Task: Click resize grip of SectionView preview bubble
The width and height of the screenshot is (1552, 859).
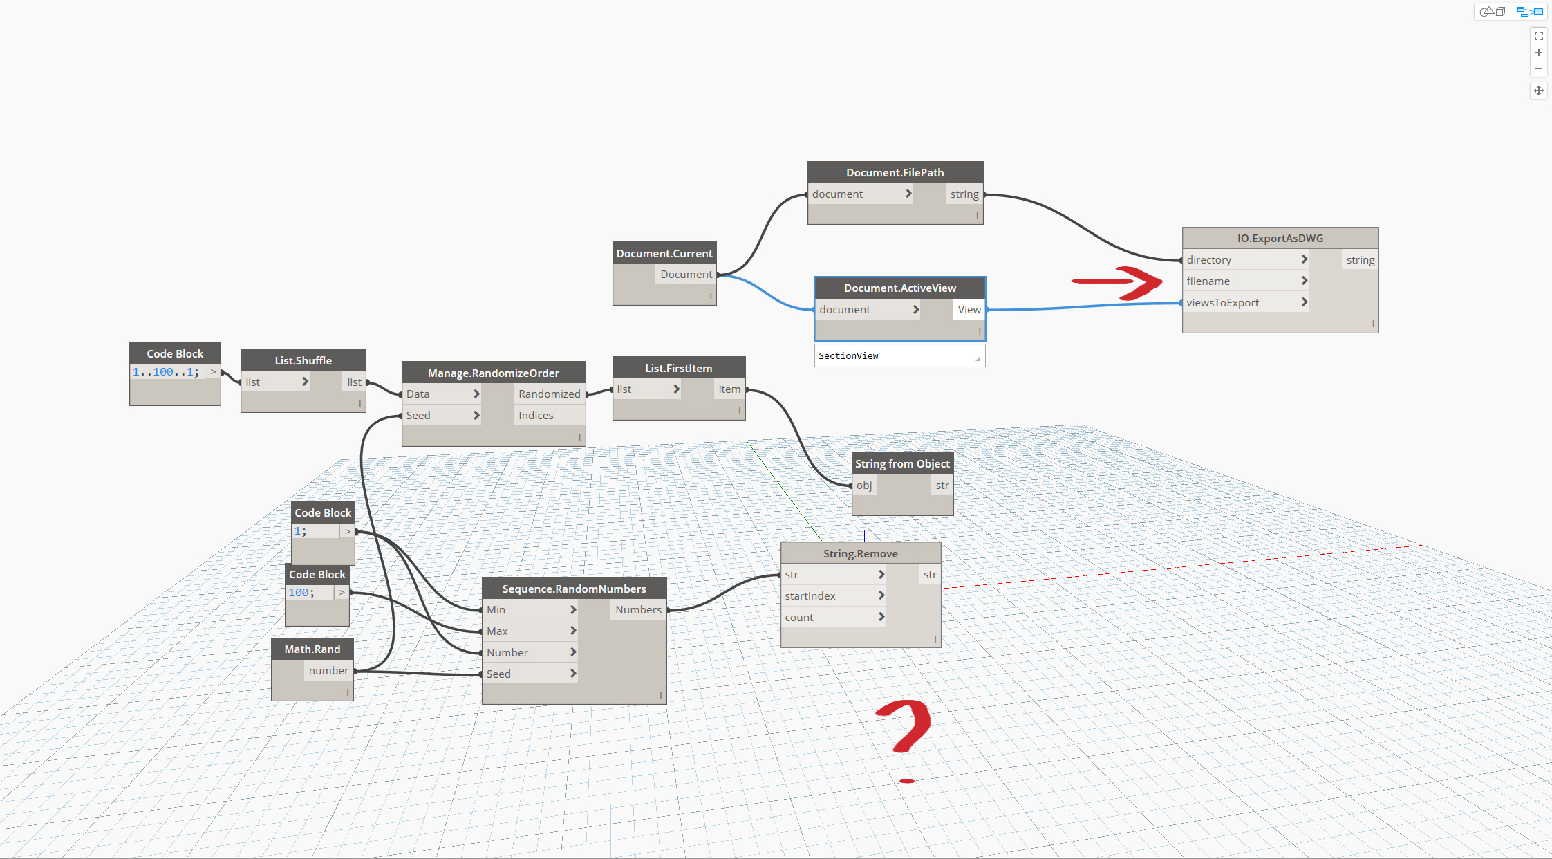Action: [x=978, y=359]
